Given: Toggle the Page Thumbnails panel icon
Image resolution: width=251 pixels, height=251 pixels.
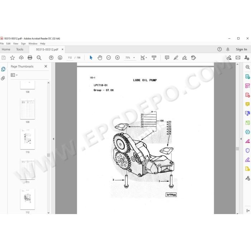Looking at the screenshot, I should click(3, 69).
